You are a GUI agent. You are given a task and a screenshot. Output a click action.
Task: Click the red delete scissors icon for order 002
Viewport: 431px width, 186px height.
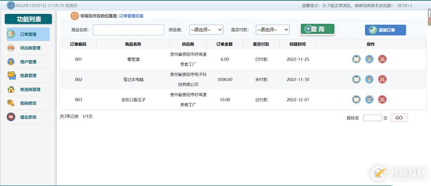[382, 79]
